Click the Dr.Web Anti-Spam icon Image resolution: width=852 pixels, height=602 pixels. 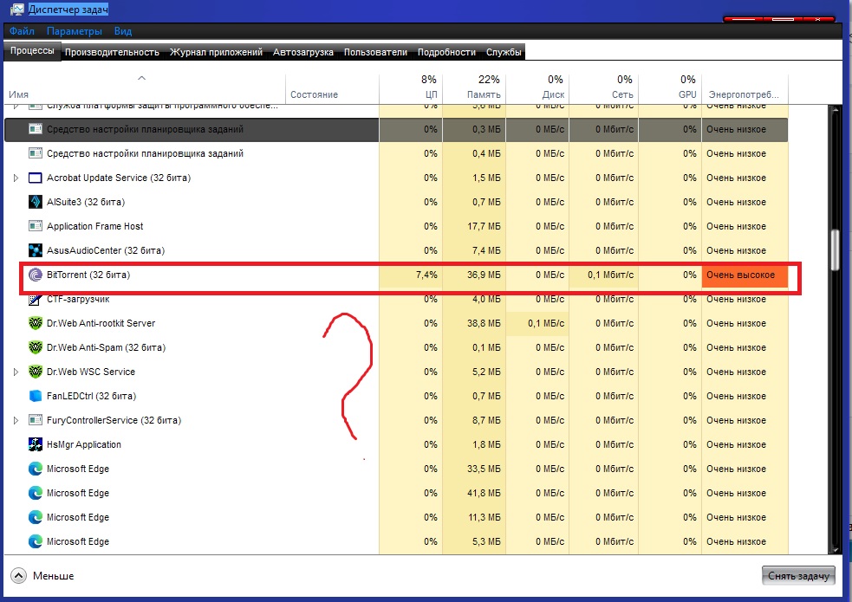tap(36, 347)
